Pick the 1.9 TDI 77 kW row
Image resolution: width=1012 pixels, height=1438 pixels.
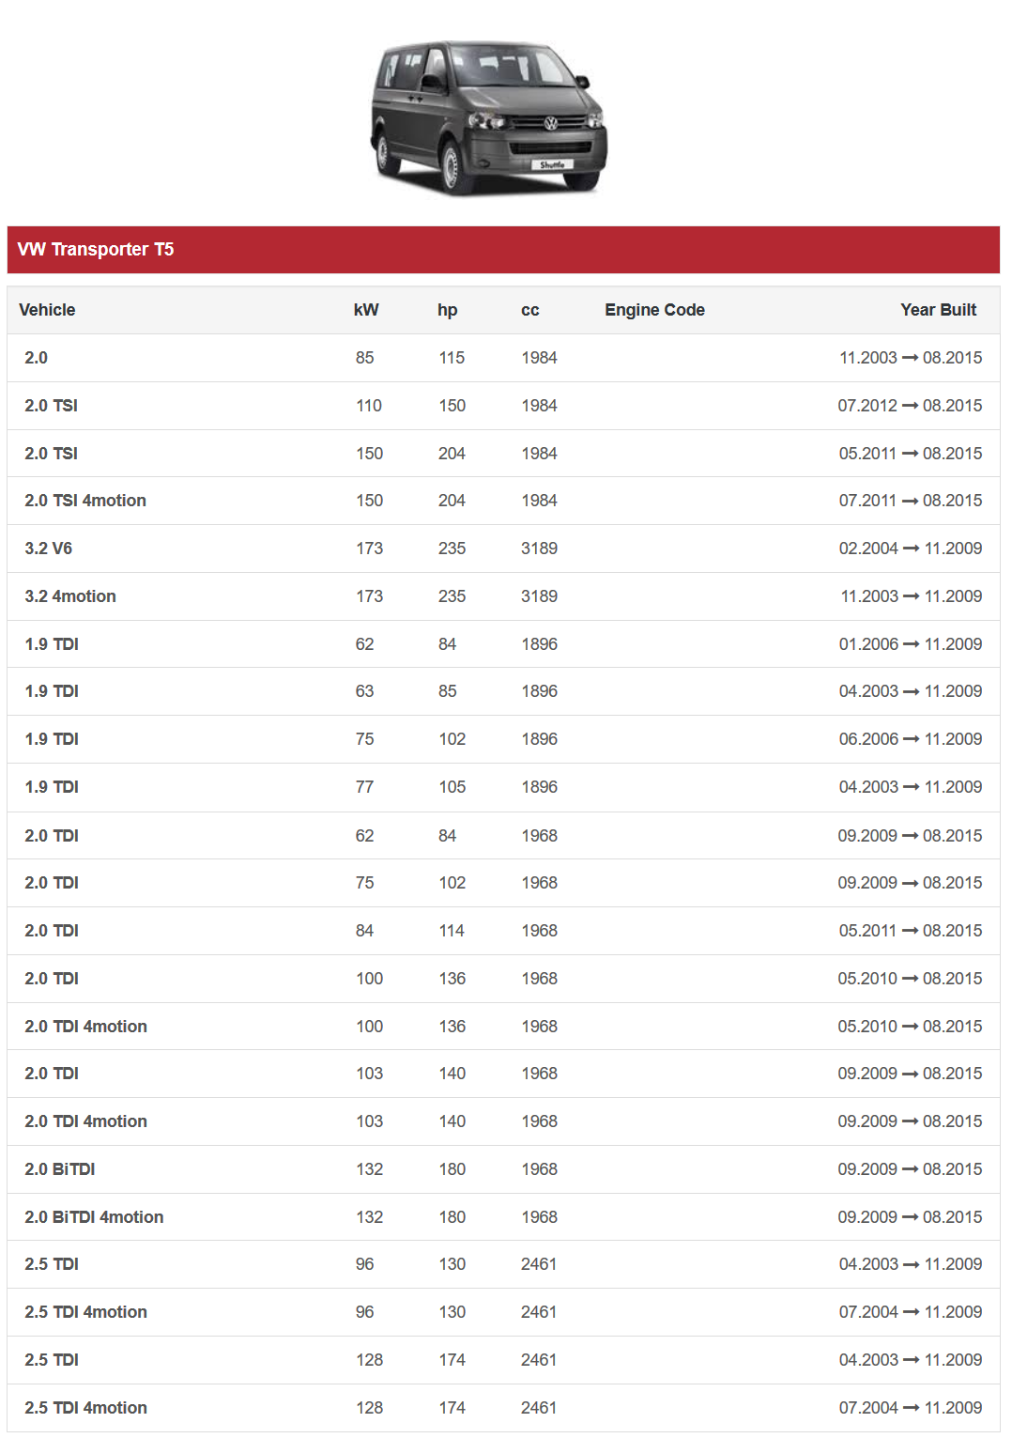(52, 787)
